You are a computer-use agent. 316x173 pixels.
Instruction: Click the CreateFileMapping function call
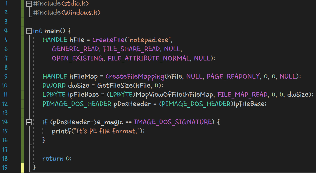click(135, 77)
